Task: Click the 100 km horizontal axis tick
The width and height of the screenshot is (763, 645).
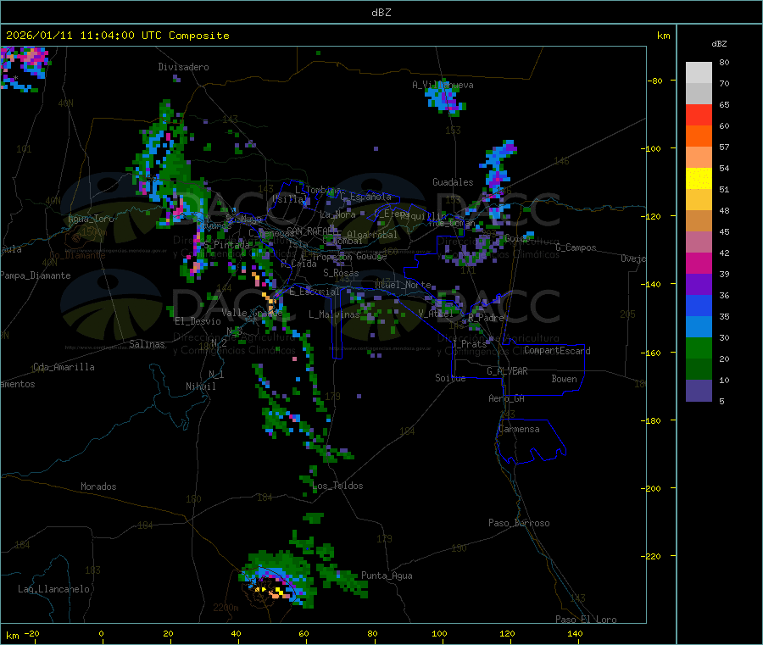Action: [x=439, y=633]
